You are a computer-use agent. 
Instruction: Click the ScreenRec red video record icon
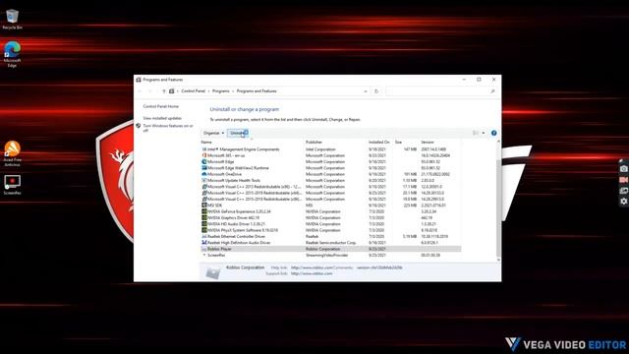[x=623, y=180]
